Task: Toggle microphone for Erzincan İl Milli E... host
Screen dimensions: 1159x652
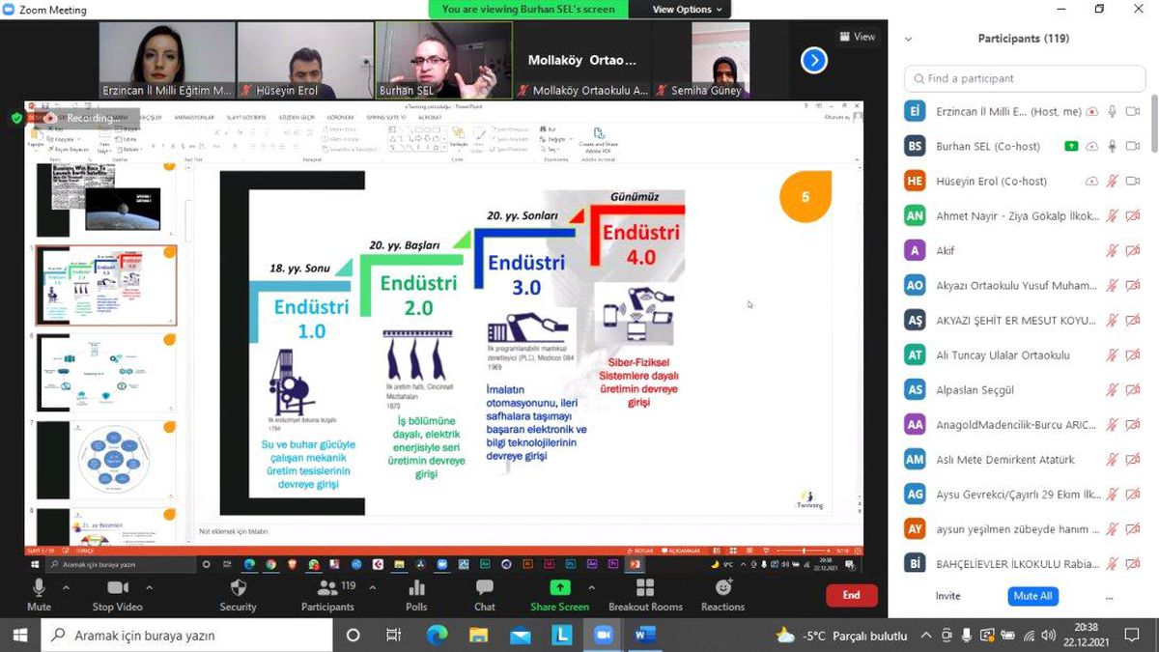Action: (1113, 111)
